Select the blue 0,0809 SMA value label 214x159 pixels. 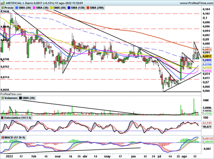[x=206, y=61]
